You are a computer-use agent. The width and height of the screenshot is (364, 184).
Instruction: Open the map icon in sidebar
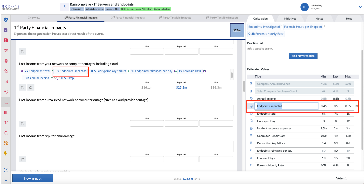(x=6, y=123)
